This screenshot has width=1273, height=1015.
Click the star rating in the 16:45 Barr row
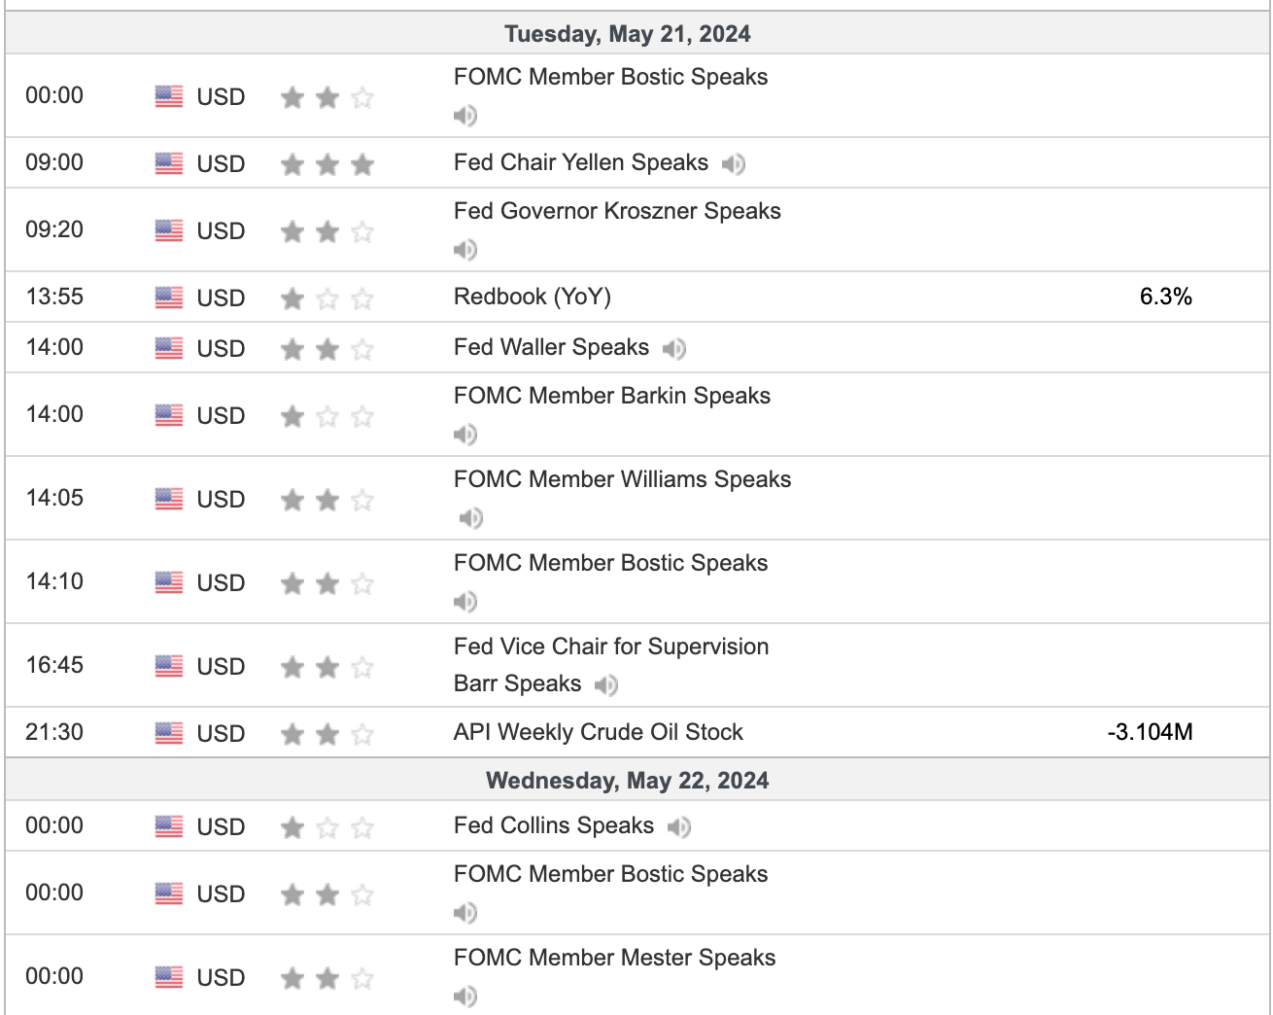(327, 667)
